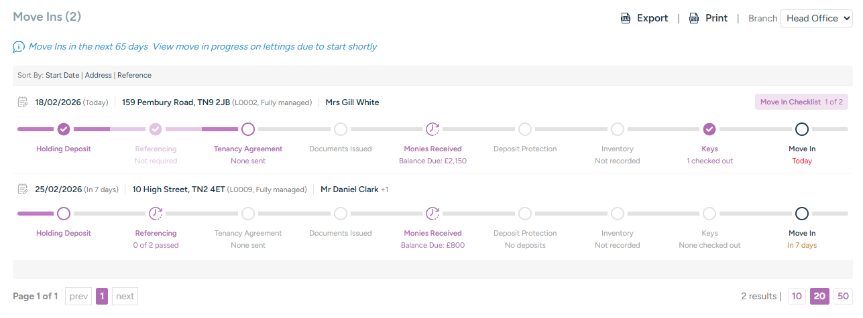The image size is (863, 318).
Task: Click the Print PDF icon
Action: coord(694,19)
